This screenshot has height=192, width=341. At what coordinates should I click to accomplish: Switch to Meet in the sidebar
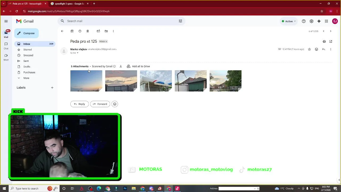point(6,57)
